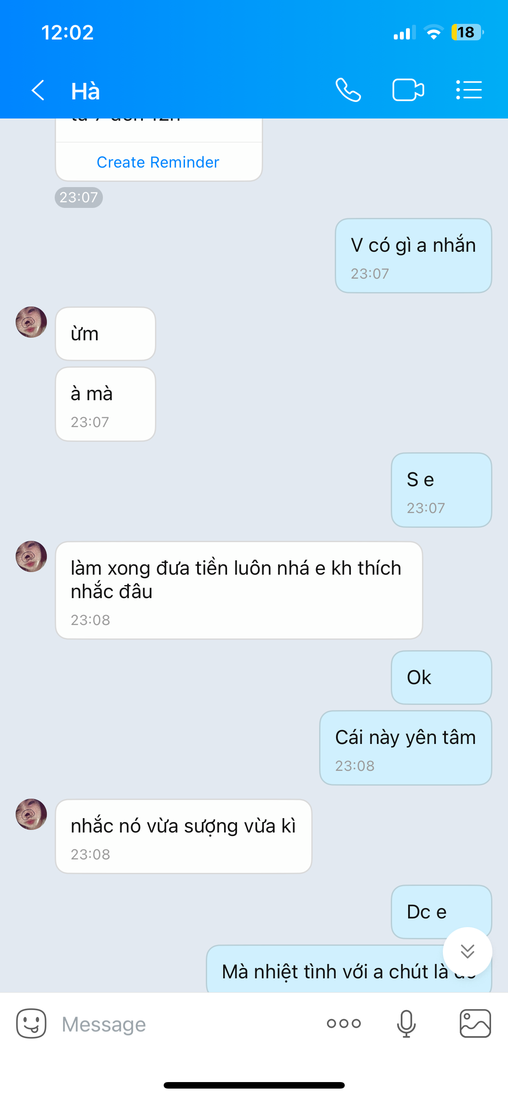Open the contact name Hà in header
The height and width of the screenshot is (1099, 508).
[x=86, y=91]
